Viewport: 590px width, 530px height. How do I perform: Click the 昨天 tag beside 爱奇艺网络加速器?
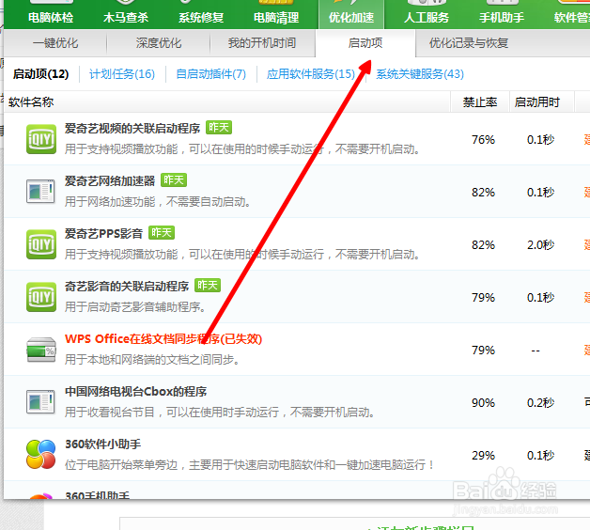coord(174,180)
